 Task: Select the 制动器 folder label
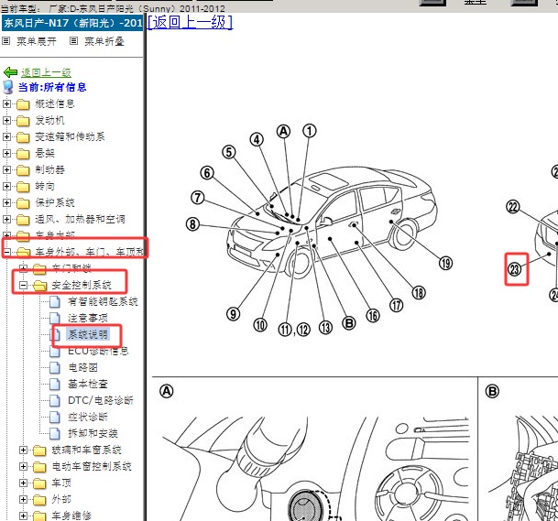click(x=49, y=170)
